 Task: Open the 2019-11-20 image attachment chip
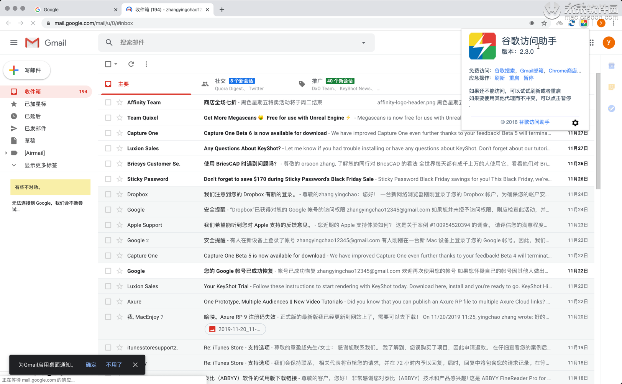(235, 329)
